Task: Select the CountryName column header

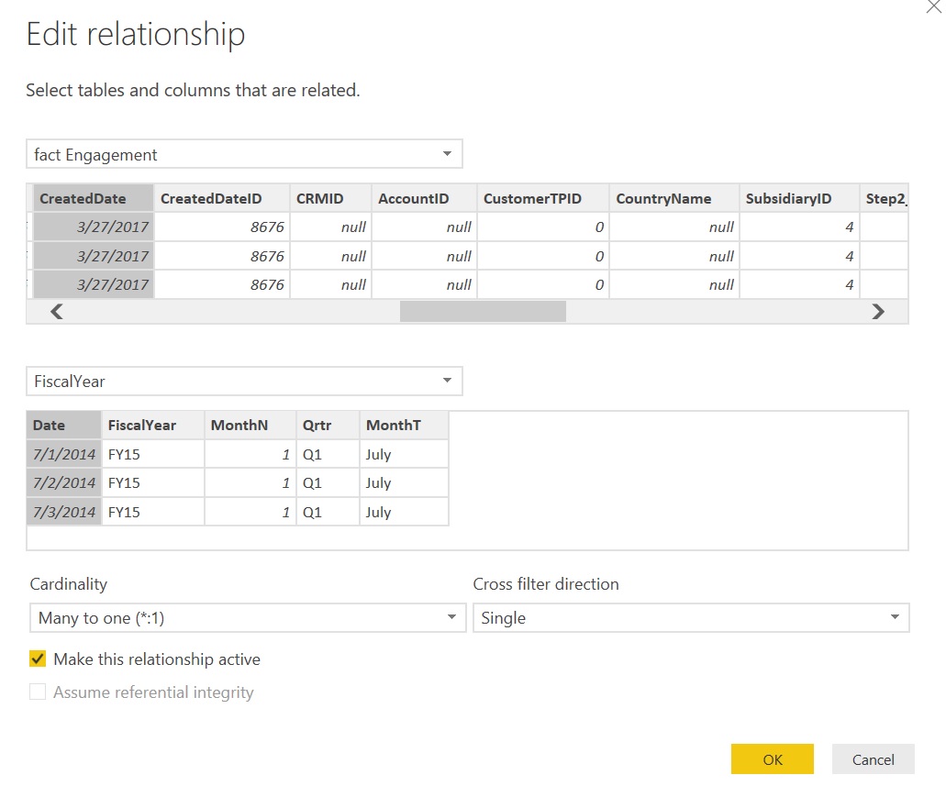Action: pos(674,198)
